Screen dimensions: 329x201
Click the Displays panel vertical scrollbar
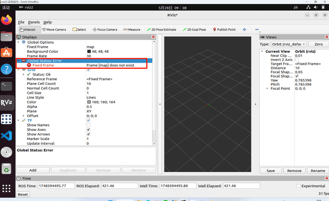tap(154, 92)
